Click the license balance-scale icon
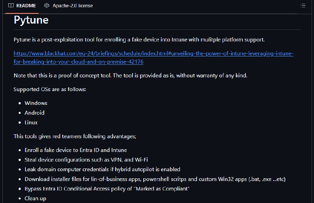This screenshot has height=203, width=314. (x=47, y=5)
